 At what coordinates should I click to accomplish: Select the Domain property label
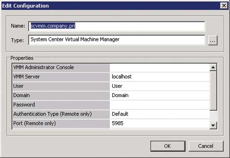(x=61, y=96)
